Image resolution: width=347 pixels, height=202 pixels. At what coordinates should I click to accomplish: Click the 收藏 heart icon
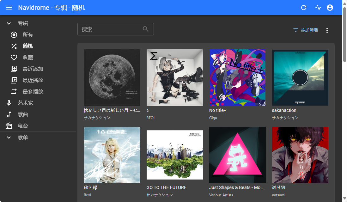pyautogui.click(x=14, y=57)
